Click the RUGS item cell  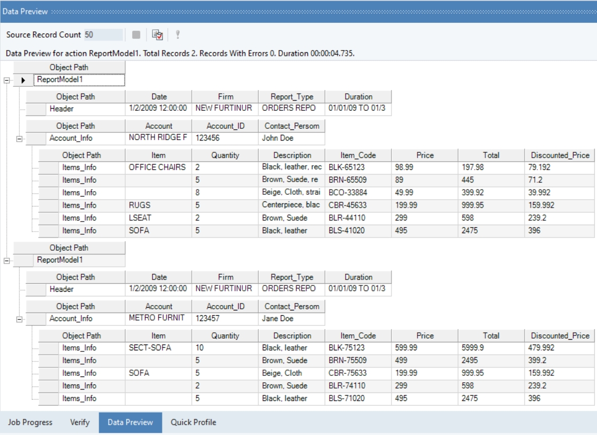(x=158, y=206)
